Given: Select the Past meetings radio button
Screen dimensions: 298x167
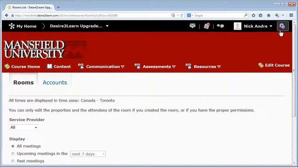Looking at the screenshot, I should [x=13, y=161].
